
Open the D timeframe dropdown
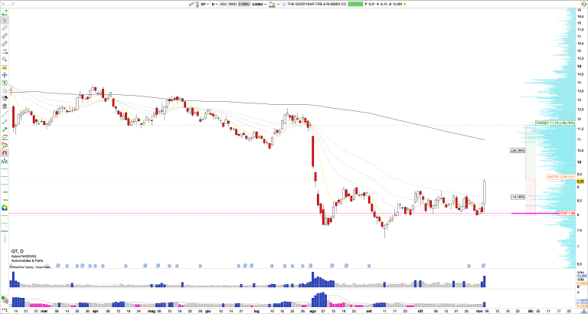click(x=215, y=5)
